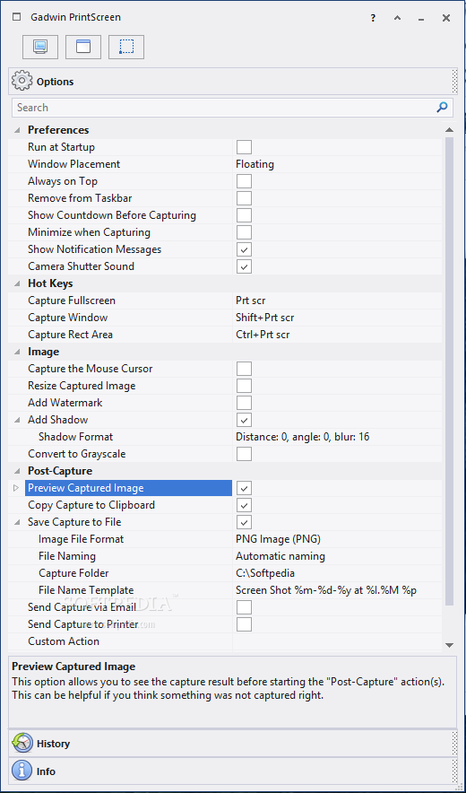466x793 pixels.
Task: Enable the Run at Startup checkbox
Action: pyautogui.click(x=244, y=147)
